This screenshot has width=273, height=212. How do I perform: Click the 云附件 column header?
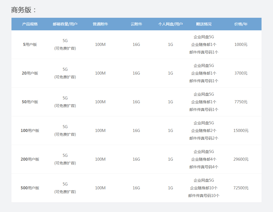click(x=136, y=24)
